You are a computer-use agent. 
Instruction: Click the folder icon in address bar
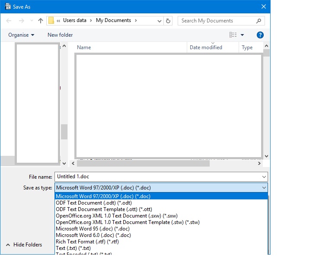(x=51, y=21)
